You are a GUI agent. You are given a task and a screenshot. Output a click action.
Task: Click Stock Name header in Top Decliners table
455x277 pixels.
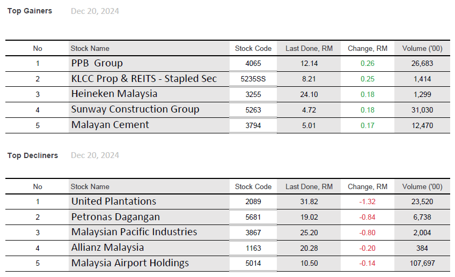pos(90,186)
